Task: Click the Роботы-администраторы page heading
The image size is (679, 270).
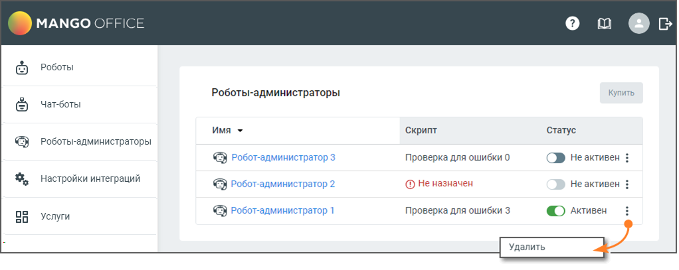Action: [276, 93]
